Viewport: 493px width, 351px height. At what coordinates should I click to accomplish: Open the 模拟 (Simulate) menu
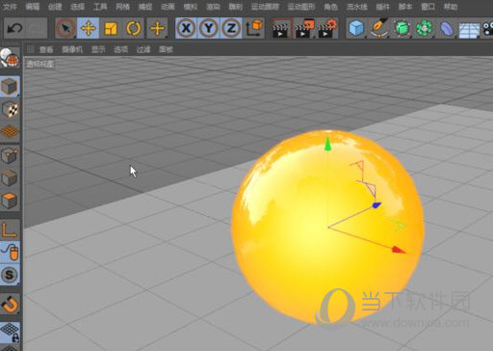(190, 7)
